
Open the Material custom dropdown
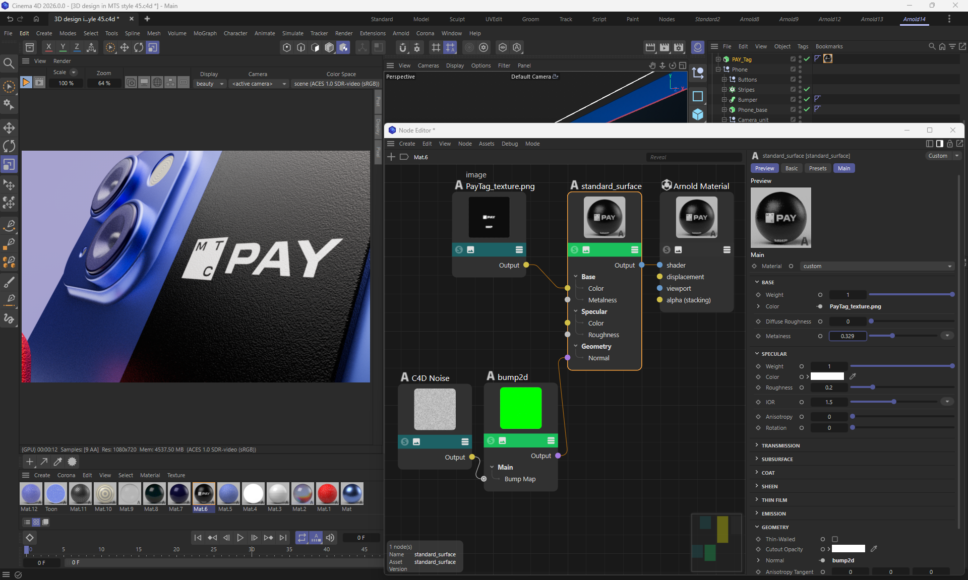pos(877,266)
